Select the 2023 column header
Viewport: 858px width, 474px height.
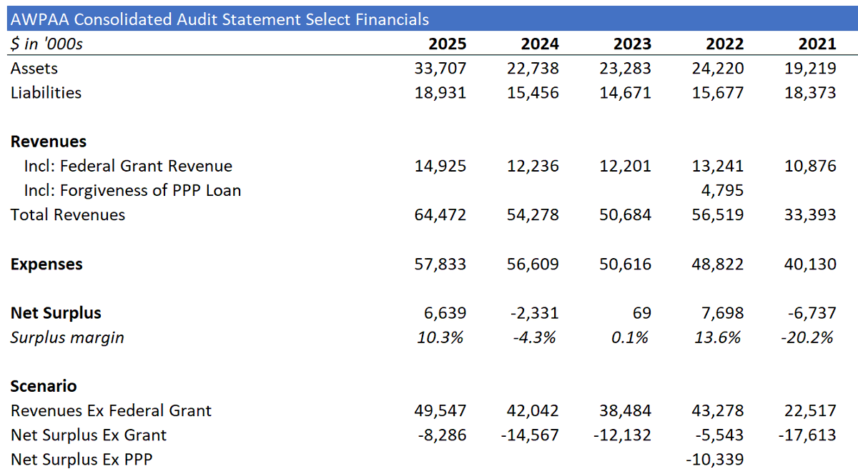(632, 44)
